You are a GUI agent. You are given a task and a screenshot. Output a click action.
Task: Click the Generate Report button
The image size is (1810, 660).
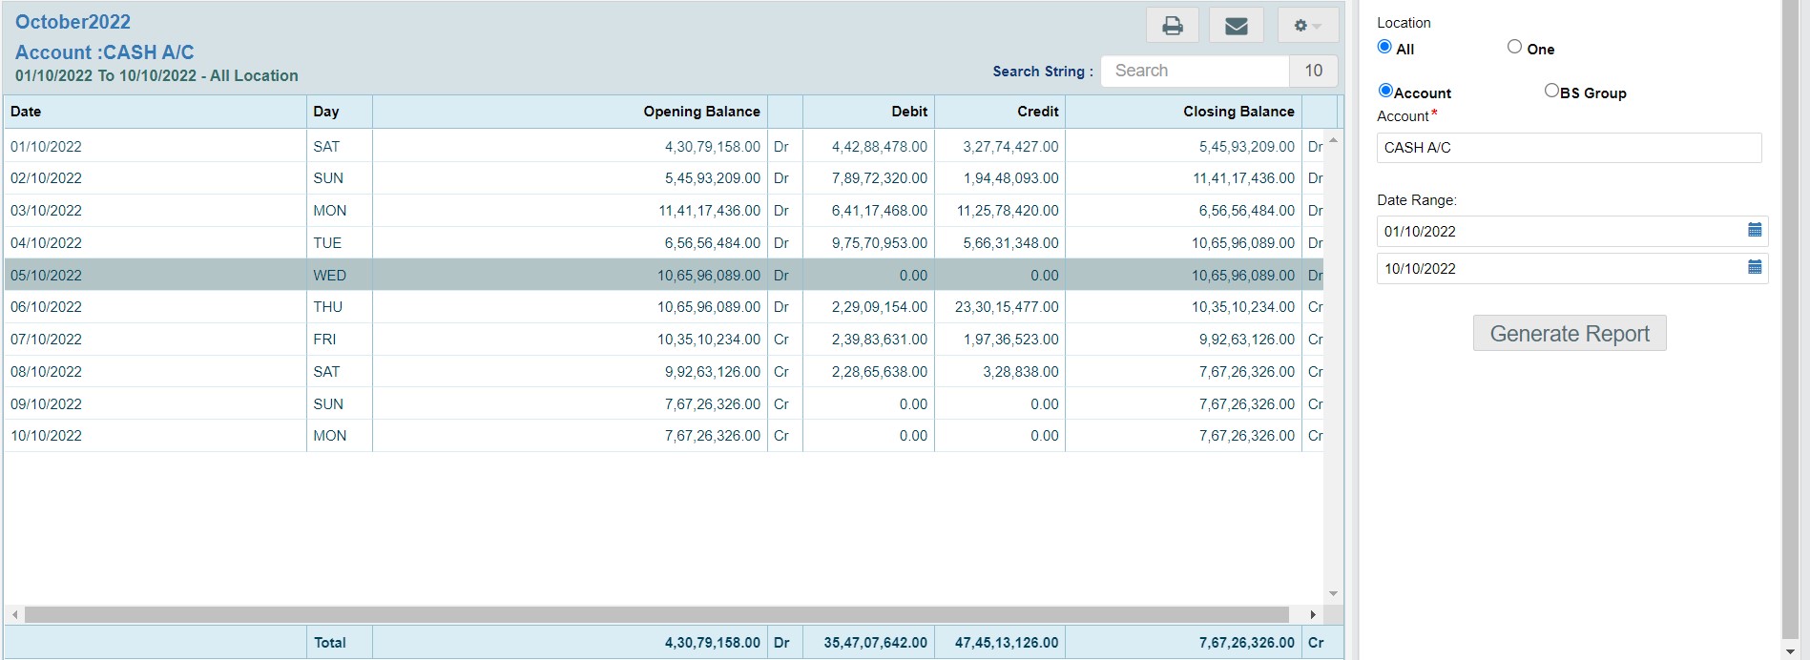[1570, 333]
